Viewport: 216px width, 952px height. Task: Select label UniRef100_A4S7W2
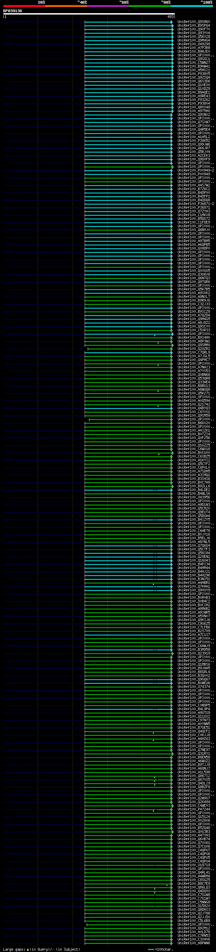coord(193,185)
